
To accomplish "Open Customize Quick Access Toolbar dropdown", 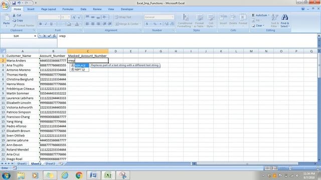I will 36,3.
